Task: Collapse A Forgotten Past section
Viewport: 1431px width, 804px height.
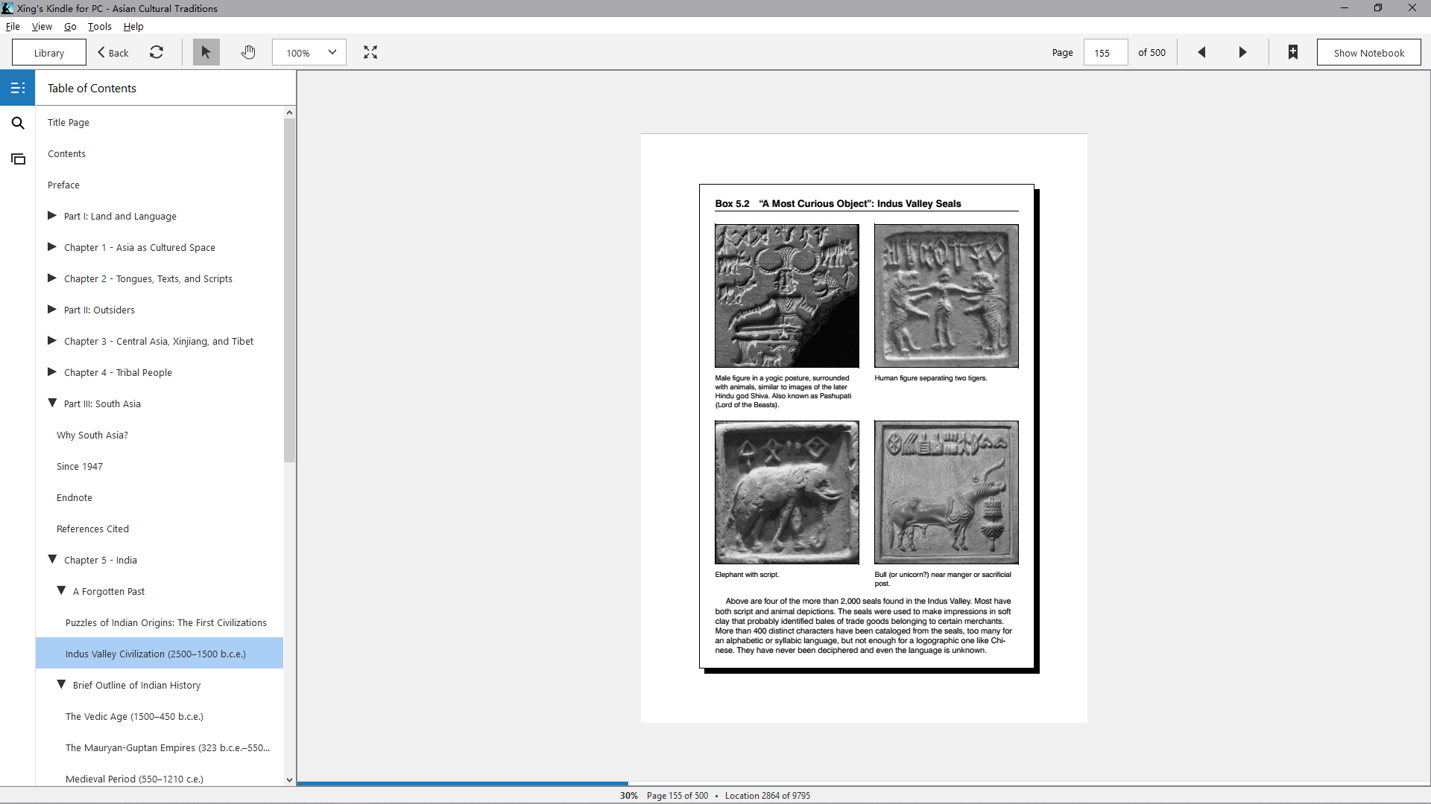Action: 61,591
